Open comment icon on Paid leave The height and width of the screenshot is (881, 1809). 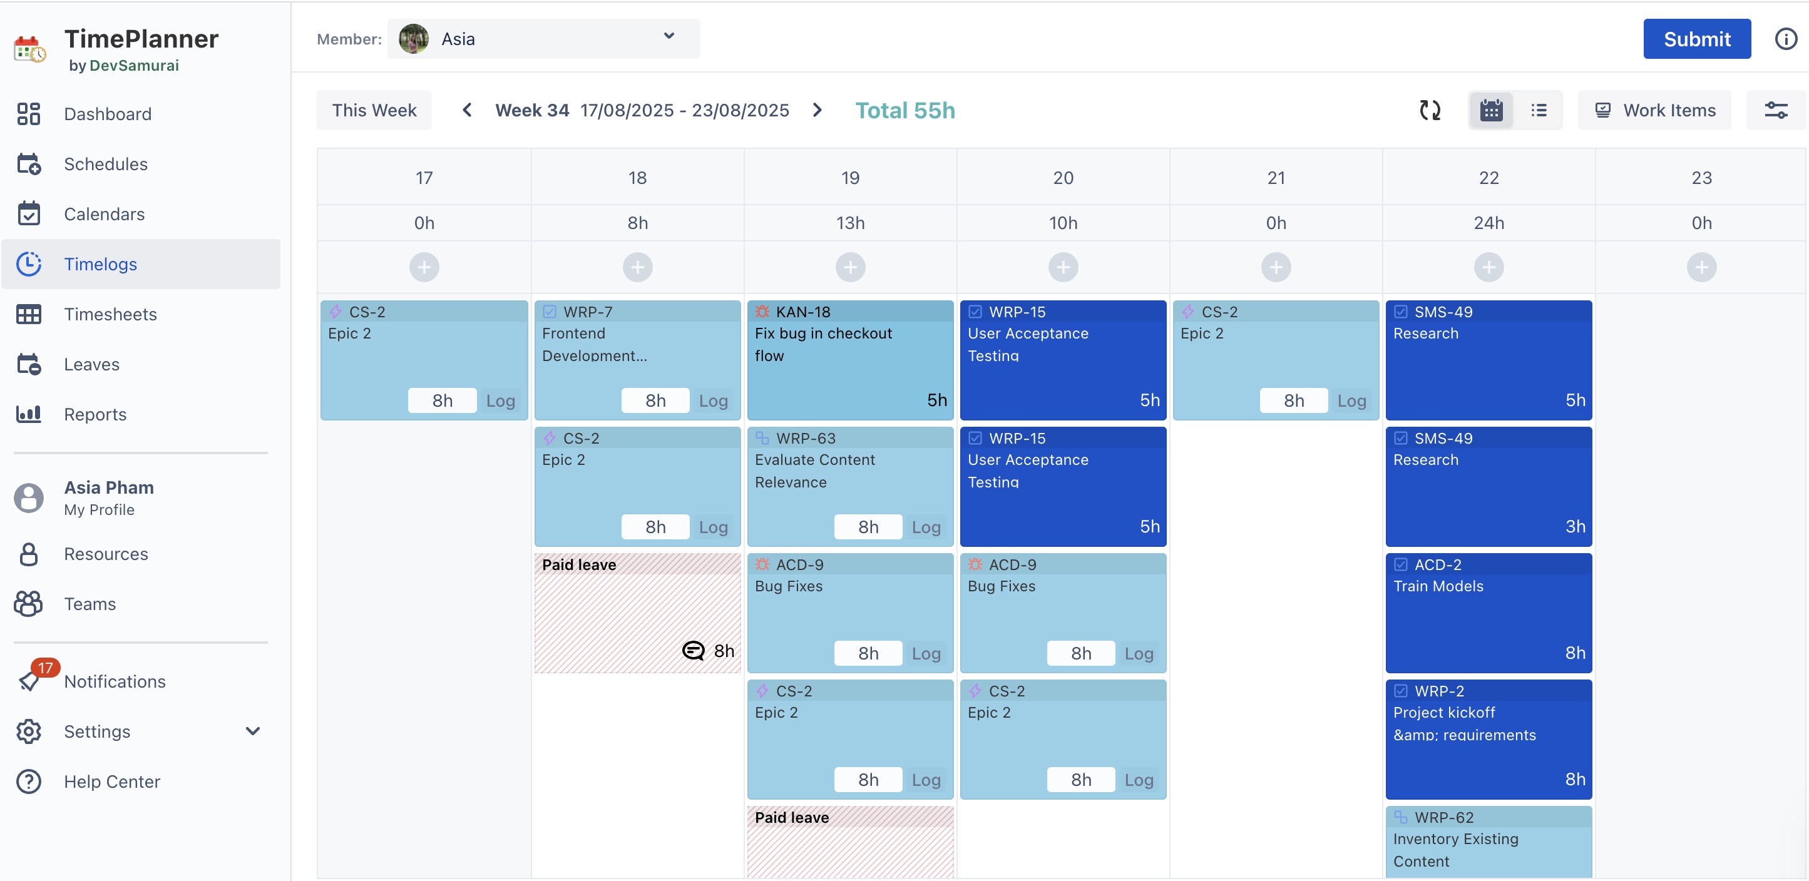click(x=693, y=651)
